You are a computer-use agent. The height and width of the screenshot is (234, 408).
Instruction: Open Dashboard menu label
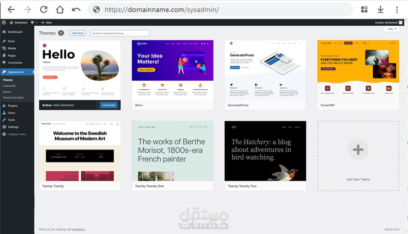pos(15,32)
